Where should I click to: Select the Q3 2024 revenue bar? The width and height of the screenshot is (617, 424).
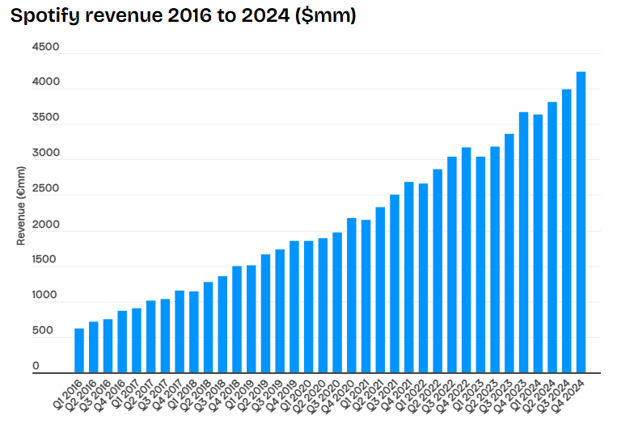coord(567,231)
